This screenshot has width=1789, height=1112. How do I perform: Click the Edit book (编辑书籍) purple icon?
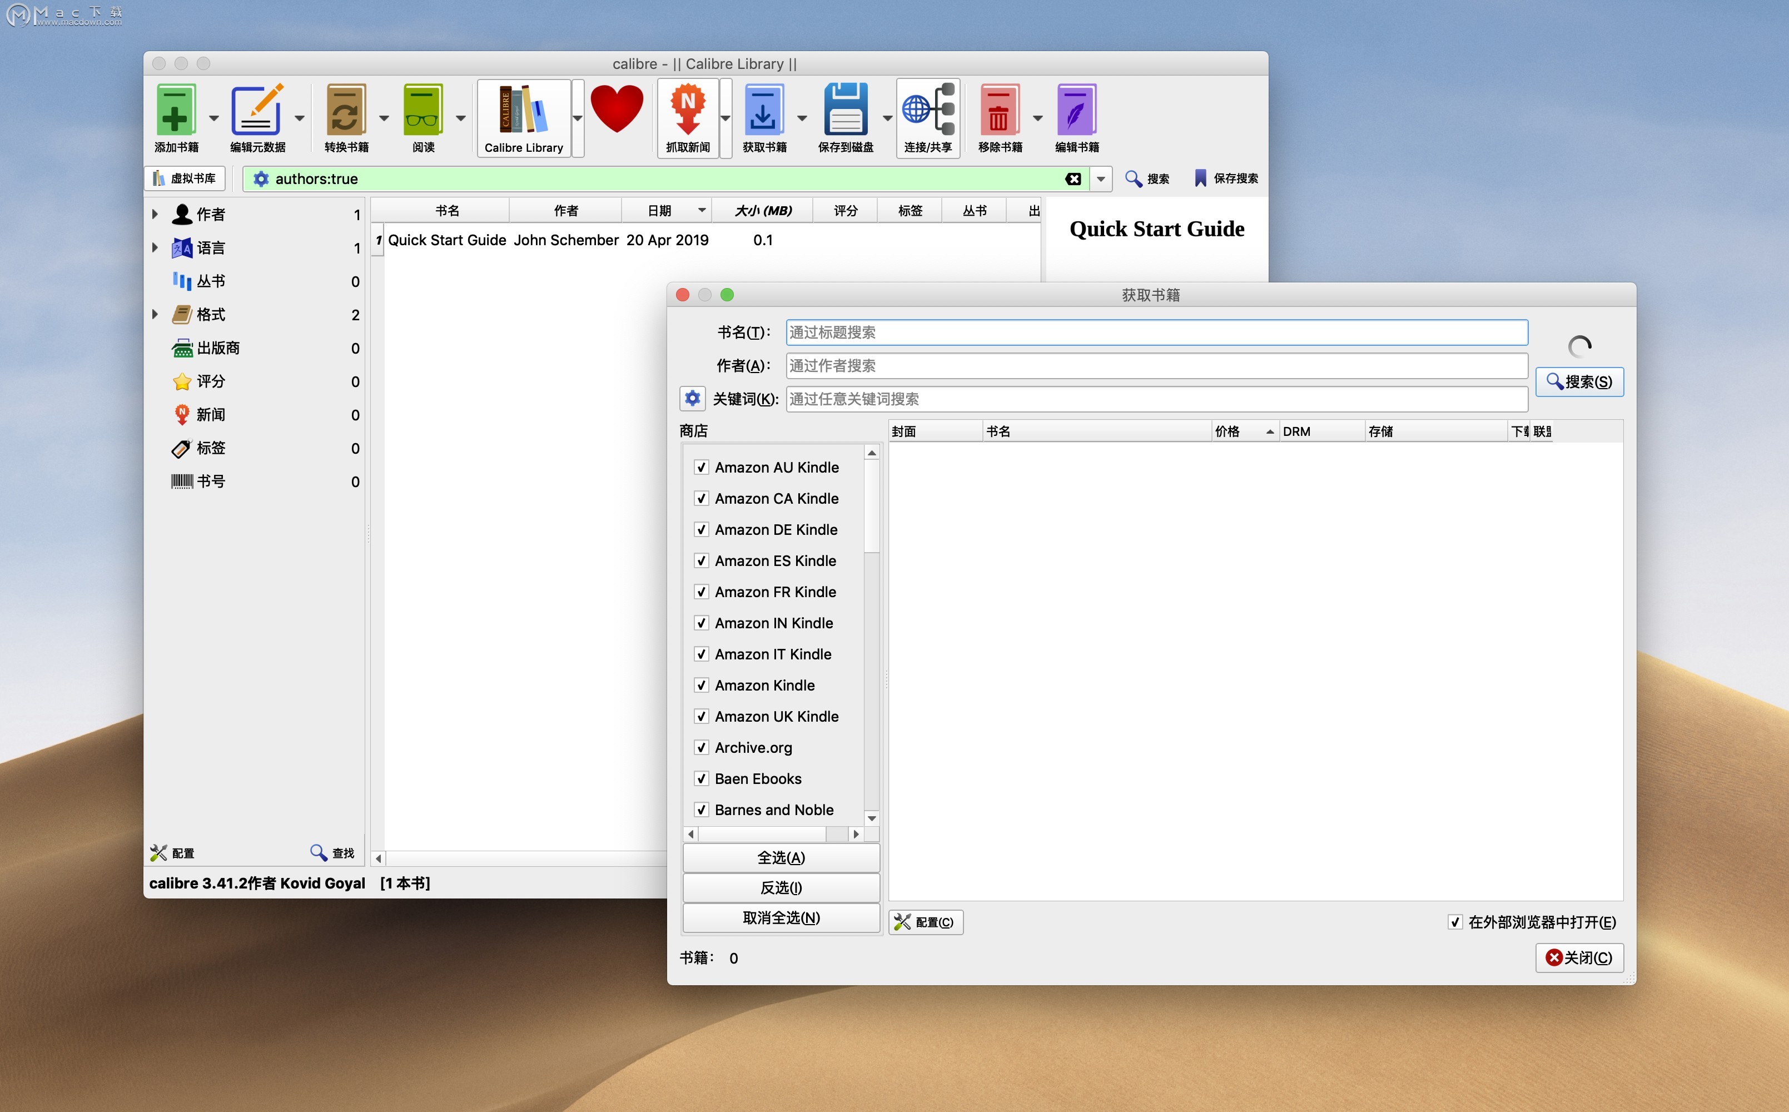click(1076, 110)
